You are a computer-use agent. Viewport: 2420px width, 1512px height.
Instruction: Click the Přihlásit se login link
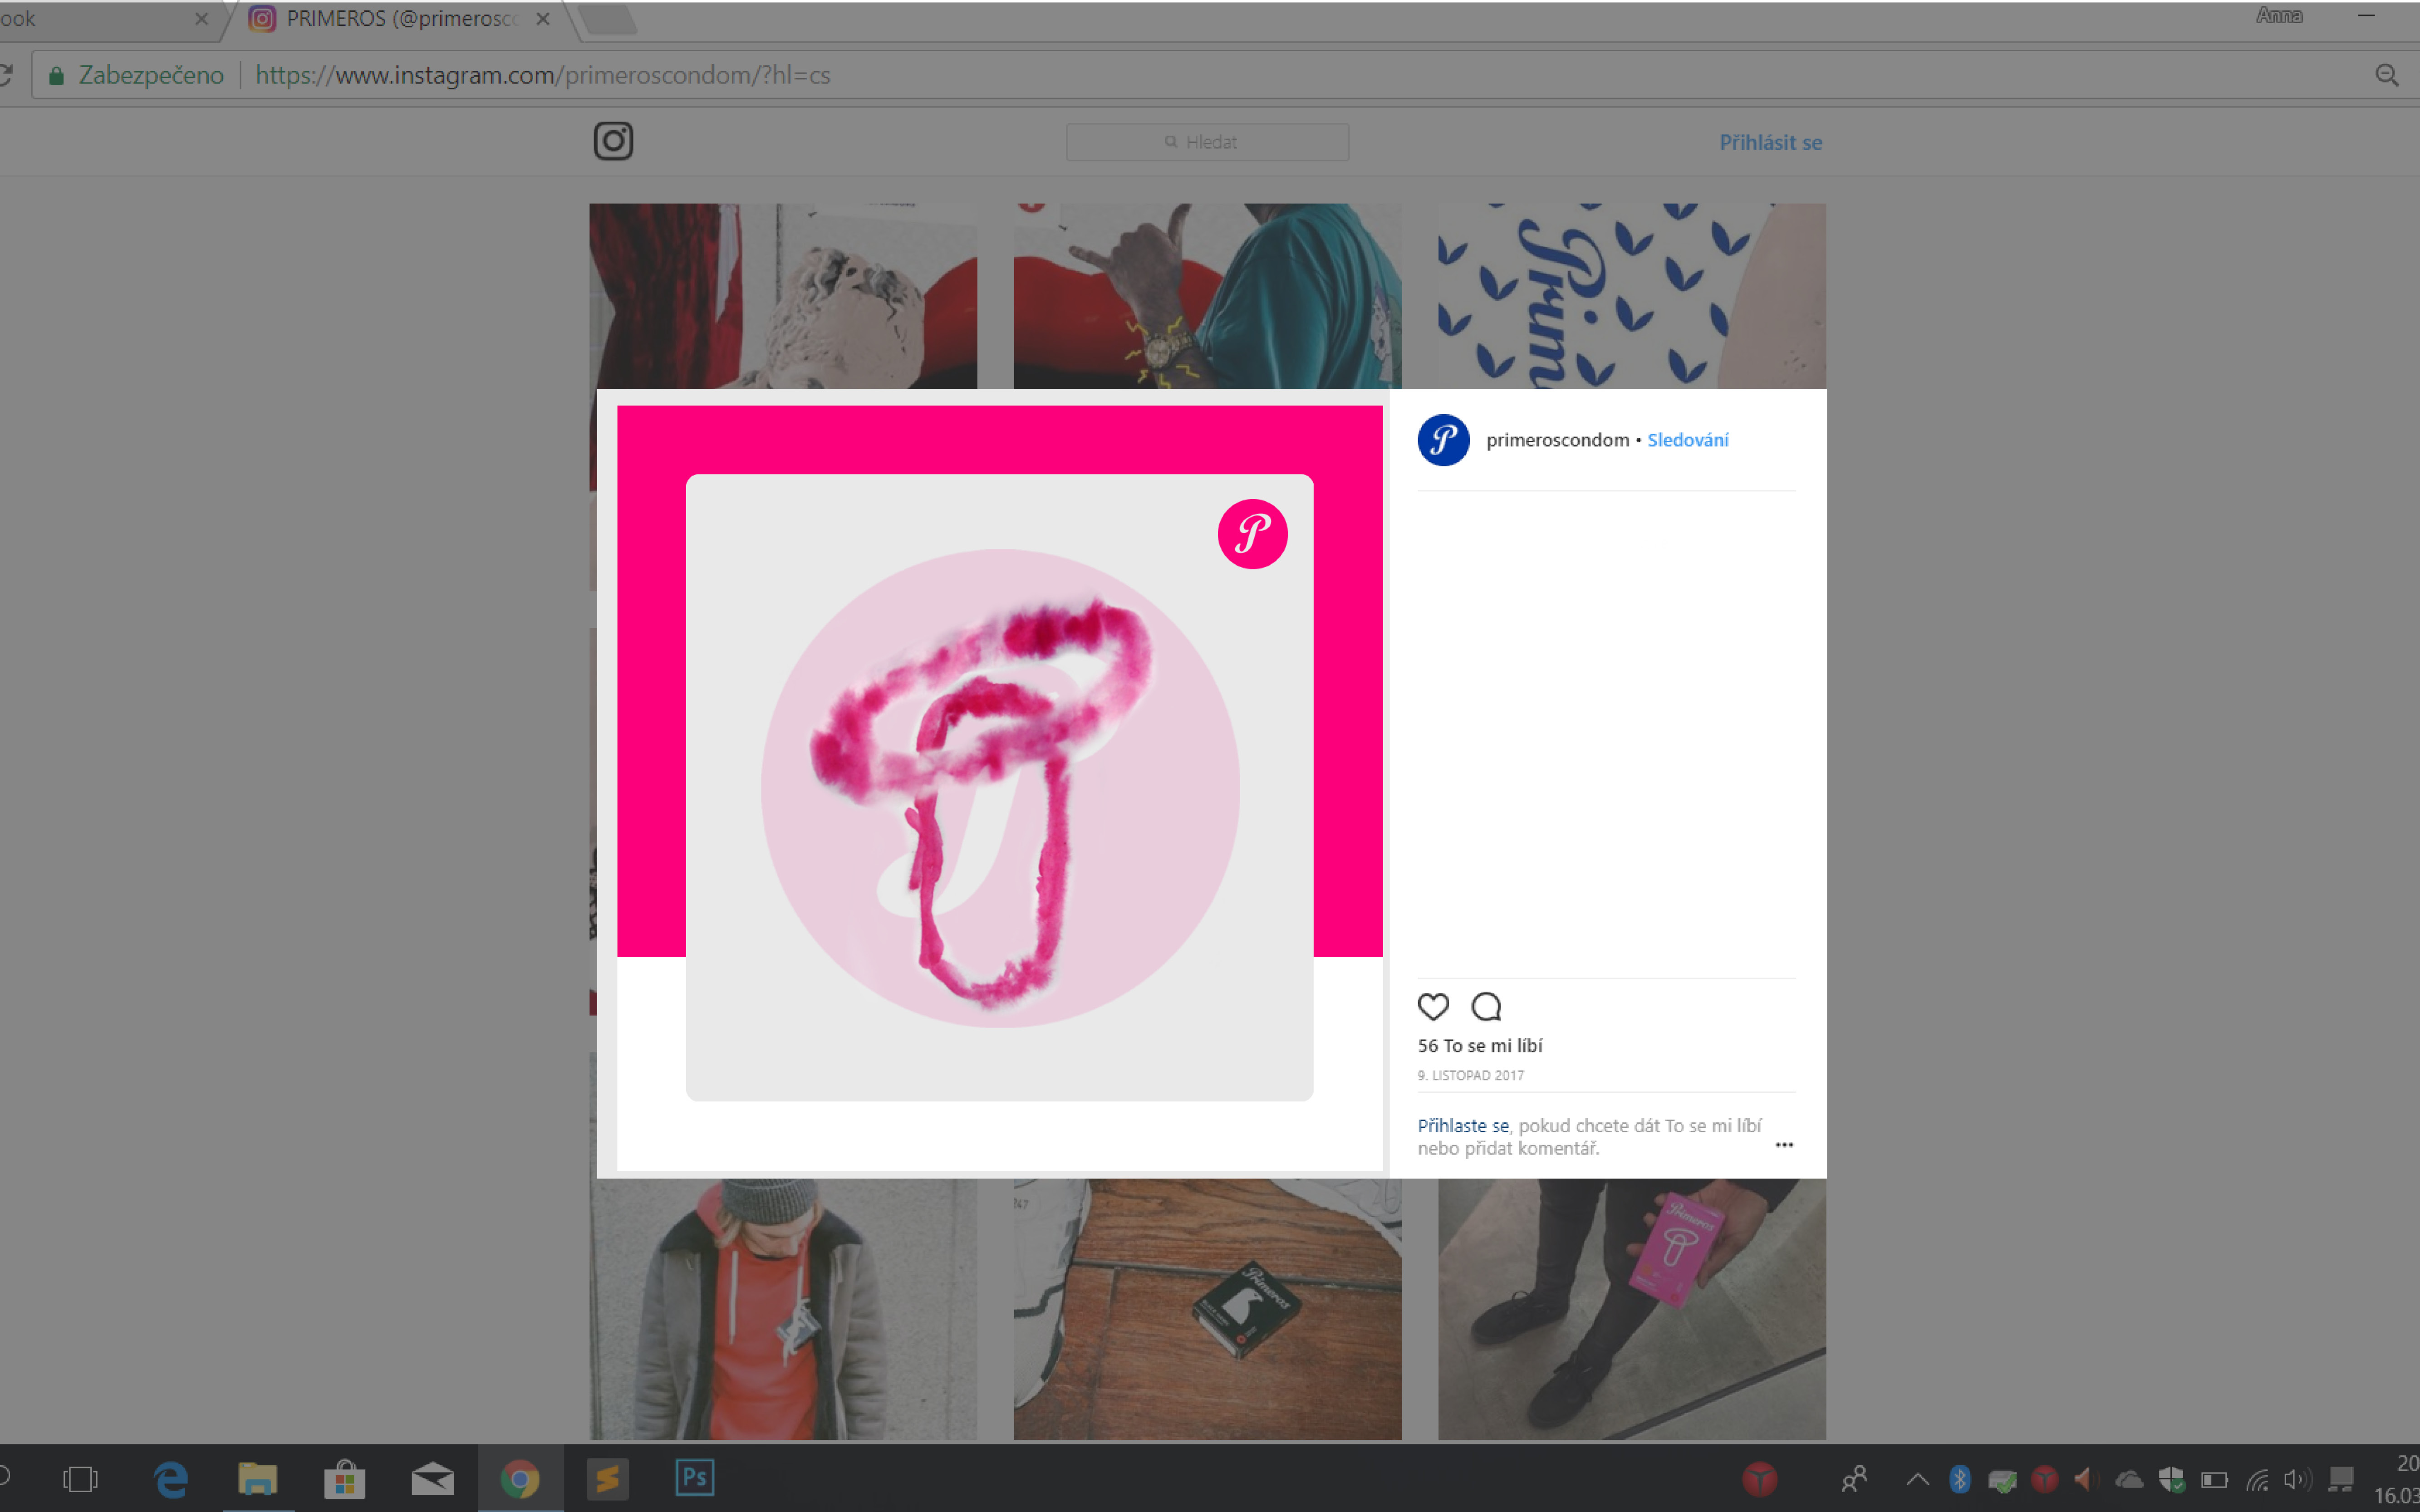click(x=1770, y=142)
